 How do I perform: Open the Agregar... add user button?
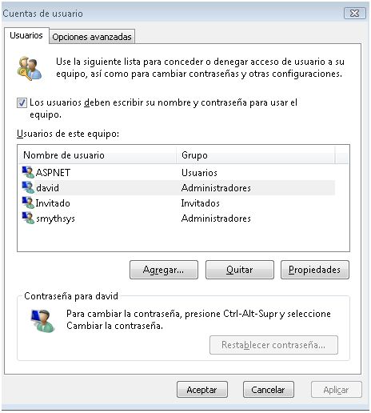[164, 270]
